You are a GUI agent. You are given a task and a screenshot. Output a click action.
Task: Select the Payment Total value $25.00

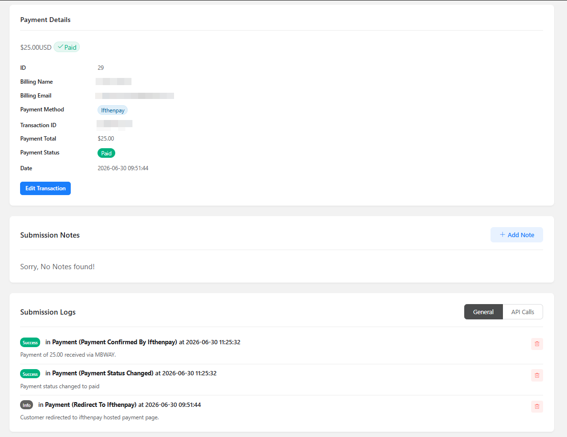pyautogui.click(x=106, y=139)
